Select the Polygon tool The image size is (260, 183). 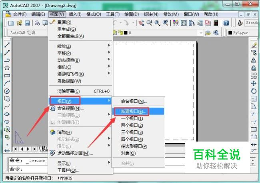point(7,68)
